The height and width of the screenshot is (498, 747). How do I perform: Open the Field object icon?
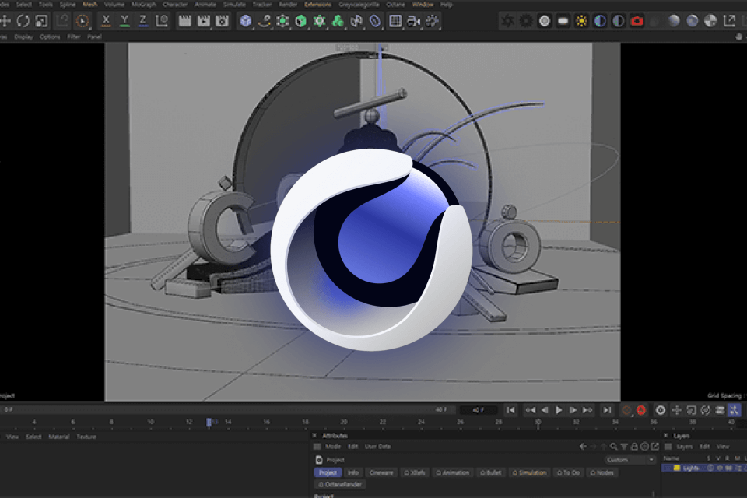coord(375,21)
